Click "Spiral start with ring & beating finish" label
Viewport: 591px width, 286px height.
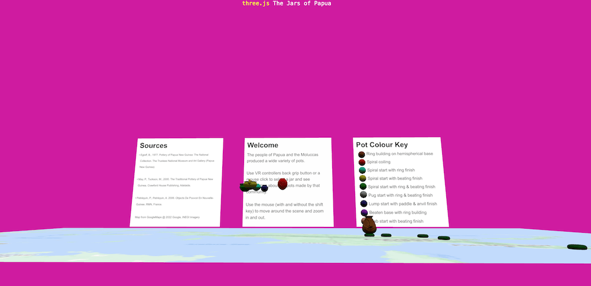point(401,187)
